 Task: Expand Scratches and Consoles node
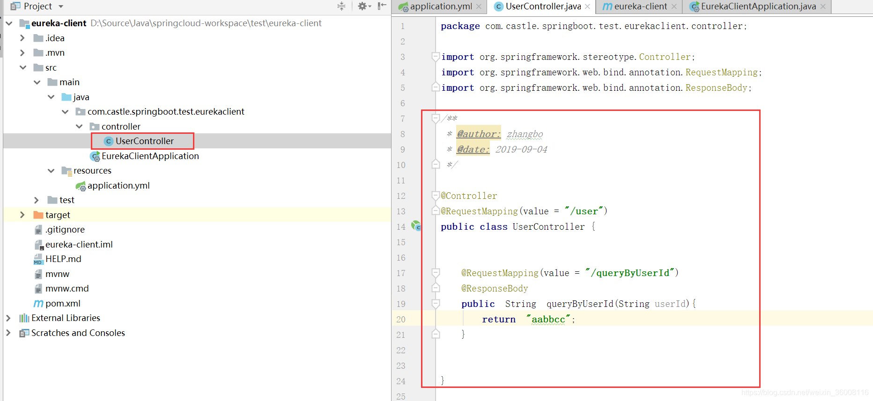[x=8, y=333]
